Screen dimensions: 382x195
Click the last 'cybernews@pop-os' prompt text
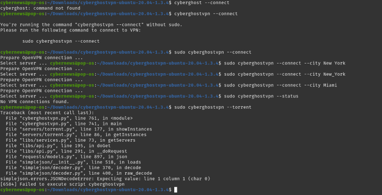pyautogui.click(x=22, y=189)
